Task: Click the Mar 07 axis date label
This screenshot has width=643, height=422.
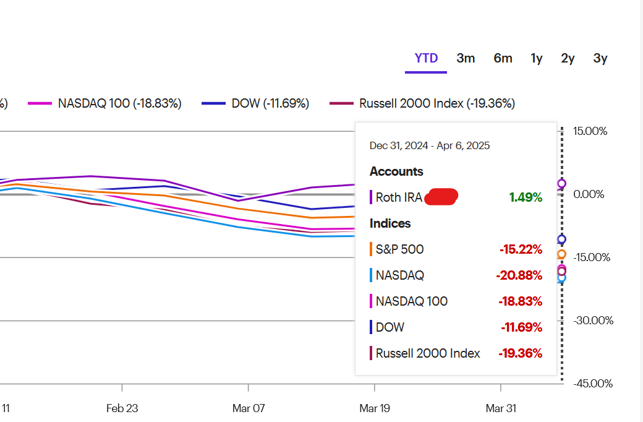Action: point(249,408)
